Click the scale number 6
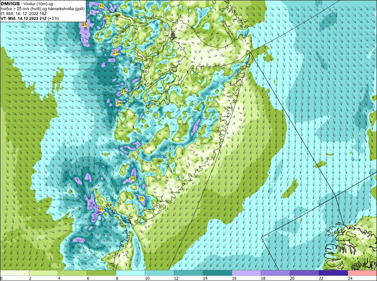The height and width of the screenshot is (281, 377). click(88, 278)
